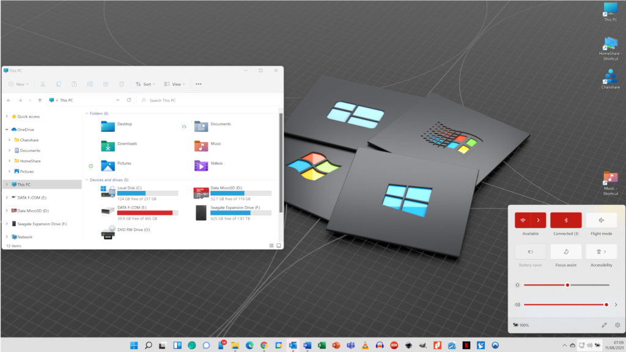Click the Cut scissors icon in File Explorer
The width and height of the screenshot is (626, 352).
click(43, 84)
